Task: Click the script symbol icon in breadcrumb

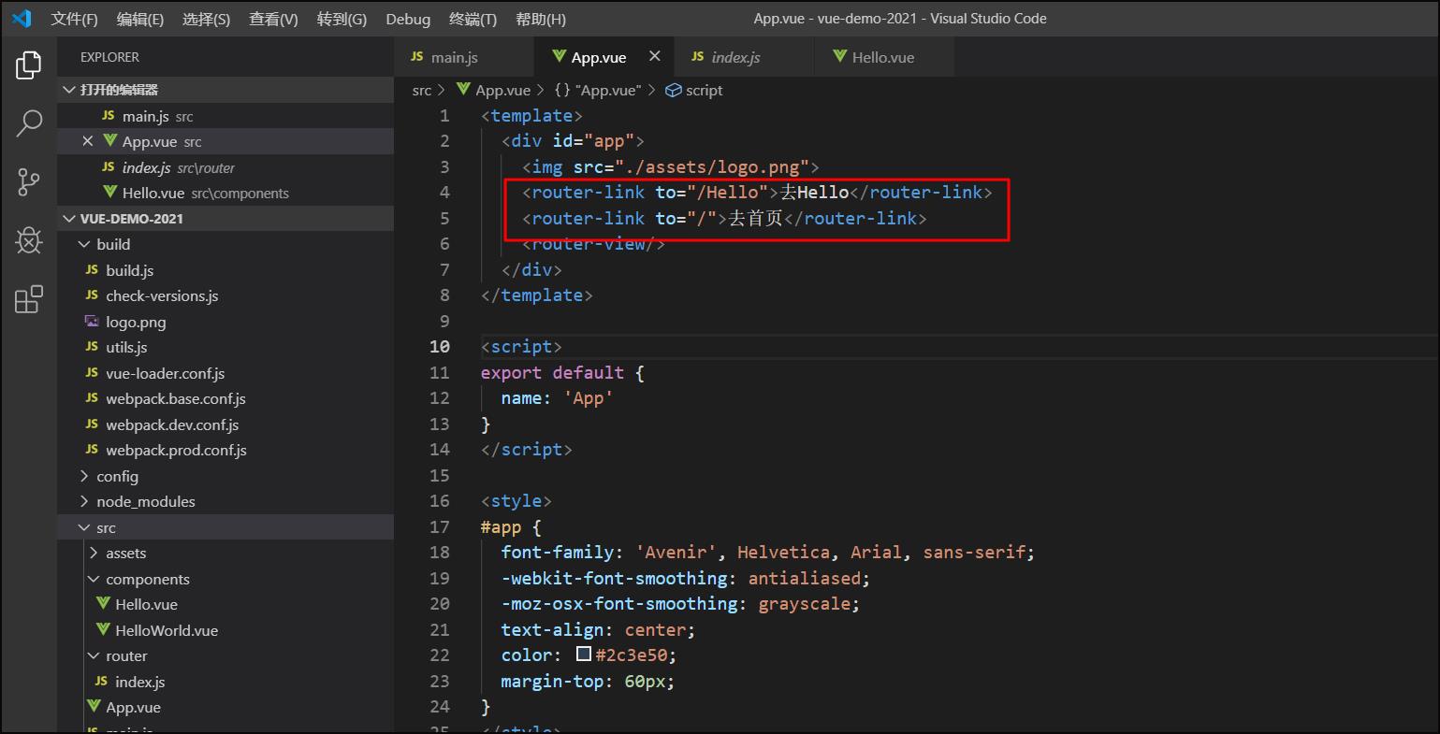Action: click(x=673, y=91)
